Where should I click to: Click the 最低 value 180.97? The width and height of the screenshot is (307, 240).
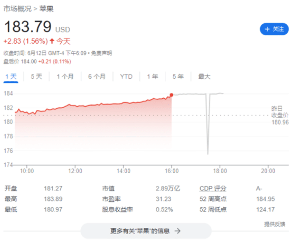pos(53,210)
